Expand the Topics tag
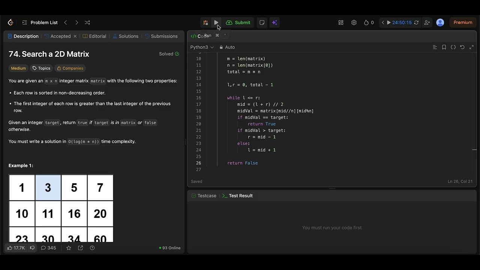Viewport: 480px width, 270px height. coord(41,68)
